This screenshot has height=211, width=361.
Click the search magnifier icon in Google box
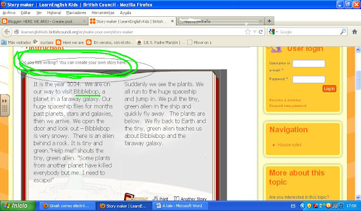(x=343, y=32)
